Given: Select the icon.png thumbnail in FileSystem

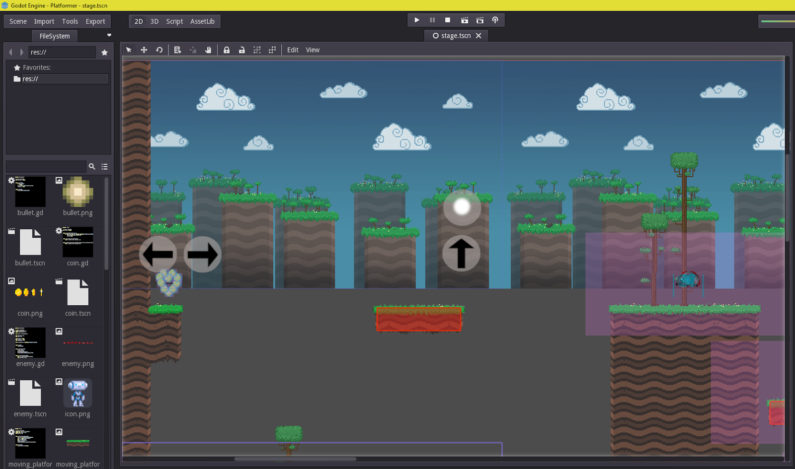Looking at the screenshot, I should (77, 393).
